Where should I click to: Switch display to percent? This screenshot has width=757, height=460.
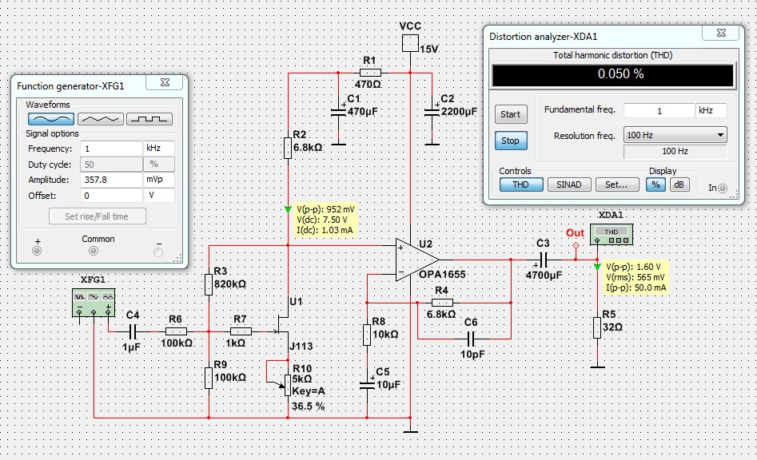[x=655, y=184]
